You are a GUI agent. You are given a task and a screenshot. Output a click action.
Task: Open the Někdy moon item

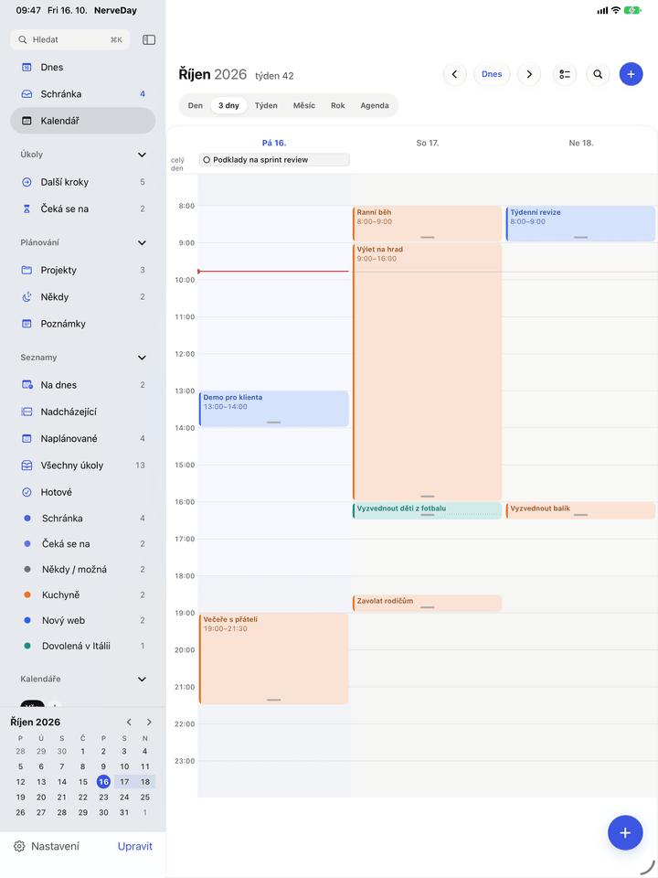(x=83, y=296)
